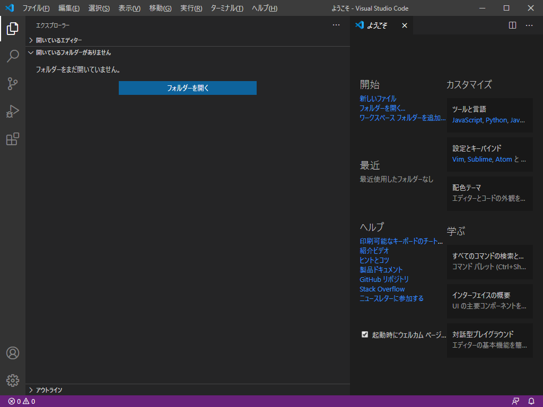Open the 配色テーマ card
The height and width of the screenshot is (407, 543).
pos(489,193)
